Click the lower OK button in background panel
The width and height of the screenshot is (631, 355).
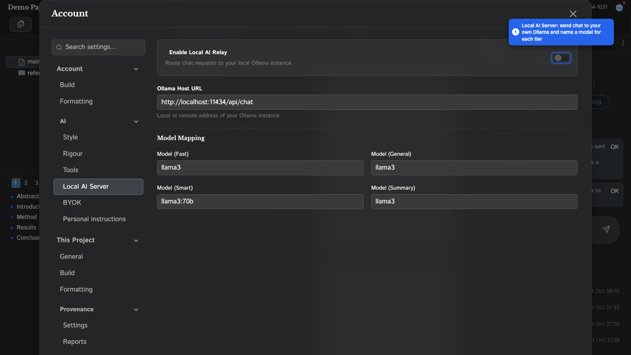614,191
